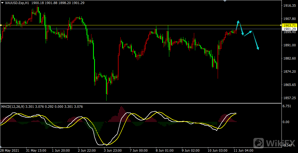This screenshot has height=153, width=298.
Task: Click the yellow 1903.71 price label
Action: [289, 25]
